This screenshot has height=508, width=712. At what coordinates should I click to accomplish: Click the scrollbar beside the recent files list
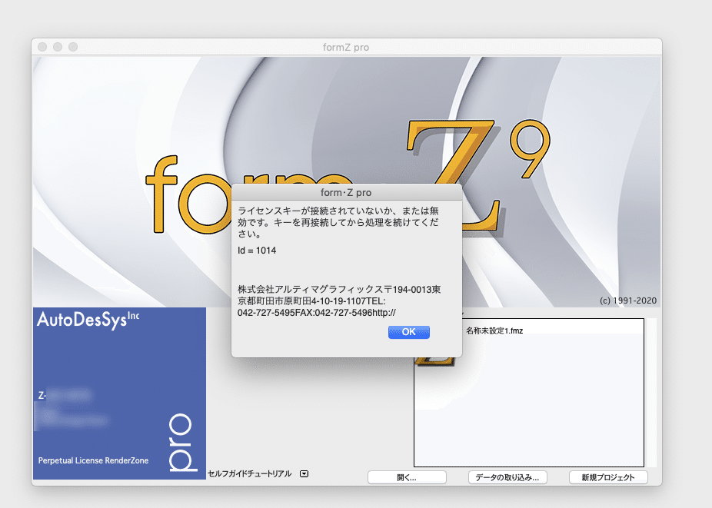tap(651, 392)
